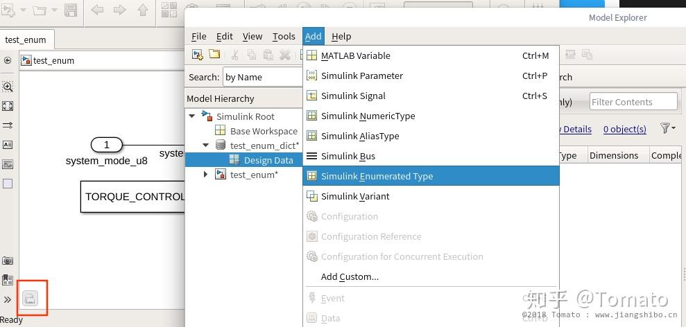Switch to test_enum tab in Simulink window
686x327 pixels.
26,39
